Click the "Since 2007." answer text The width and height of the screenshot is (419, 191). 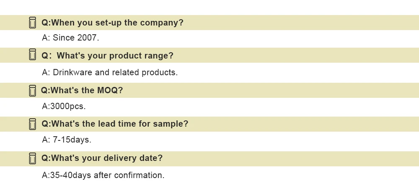click(x=70, y=38)
